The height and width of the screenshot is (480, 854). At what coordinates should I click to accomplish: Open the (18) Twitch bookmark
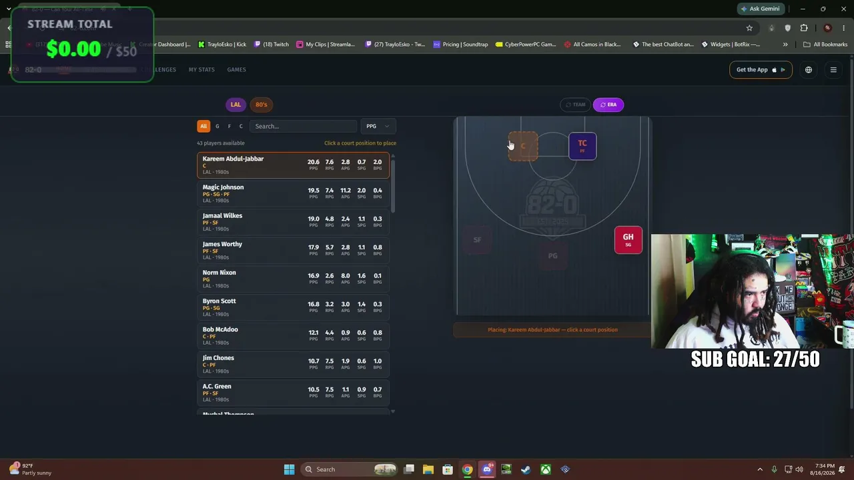271,45
